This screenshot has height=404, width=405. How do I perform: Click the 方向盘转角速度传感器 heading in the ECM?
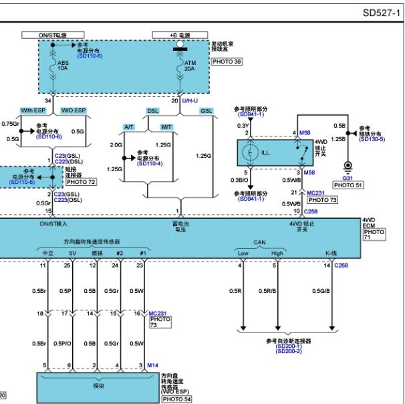(x=92, y=241)
